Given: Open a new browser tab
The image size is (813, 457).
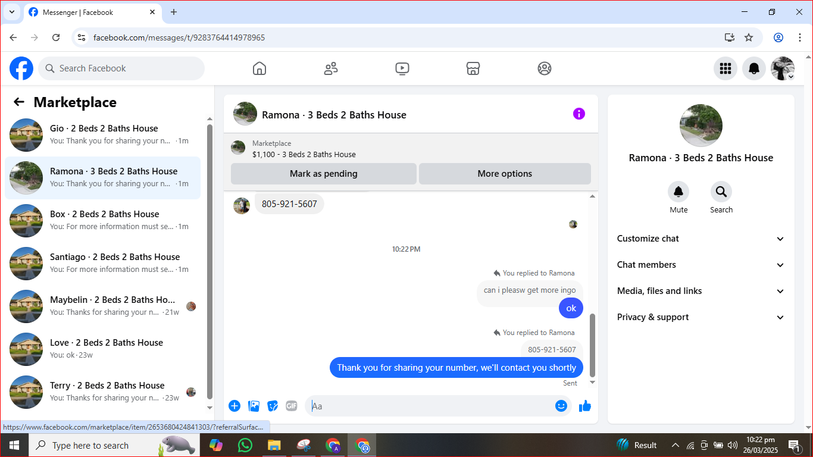Looking at the screenshot, I should pos(174,12).
